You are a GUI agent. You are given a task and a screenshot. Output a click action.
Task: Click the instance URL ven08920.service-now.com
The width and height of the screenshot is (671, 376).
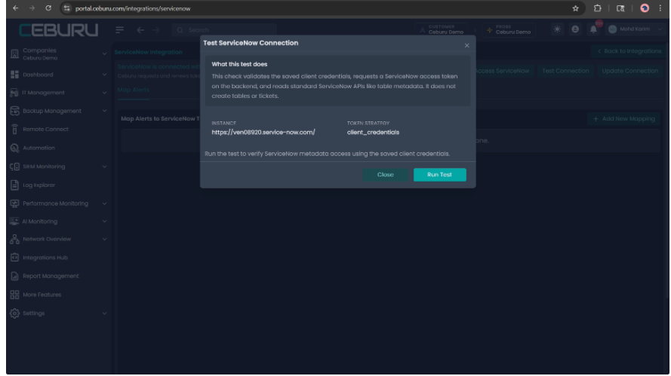coord(263,133)
